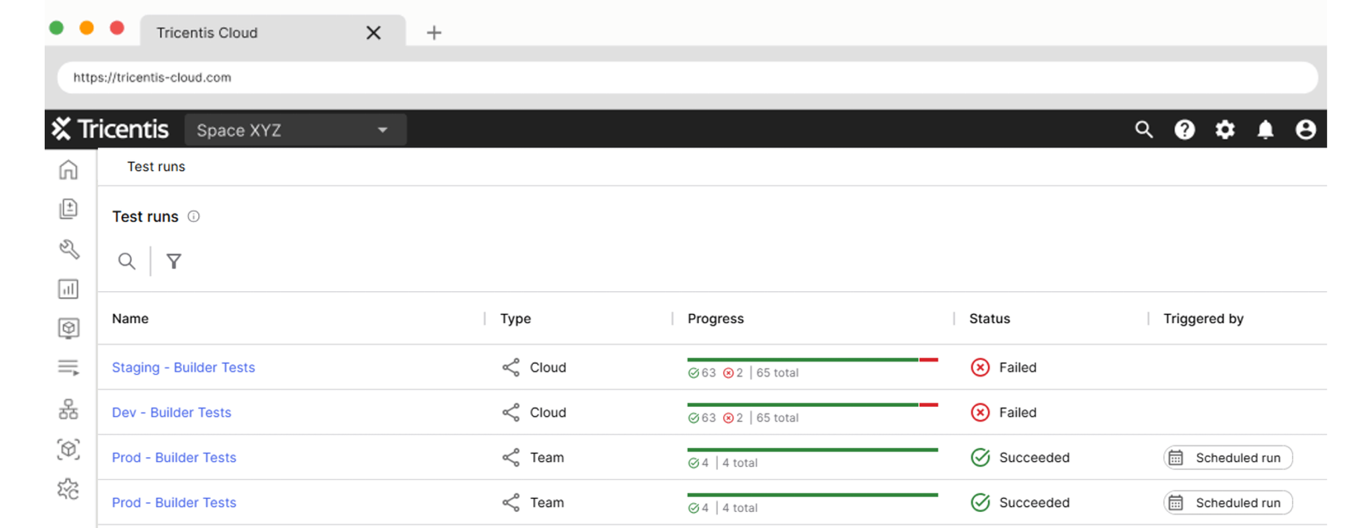Click the wrench tools sidebar icon
The width and height of the screenshot is (1371, 528).
(x=68, y=250)
